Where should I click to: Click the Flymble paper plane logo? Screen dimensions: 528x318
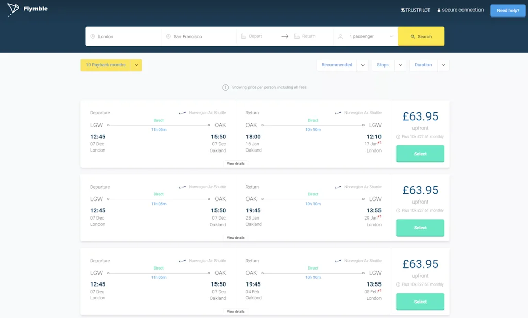(x=13, y=10)
